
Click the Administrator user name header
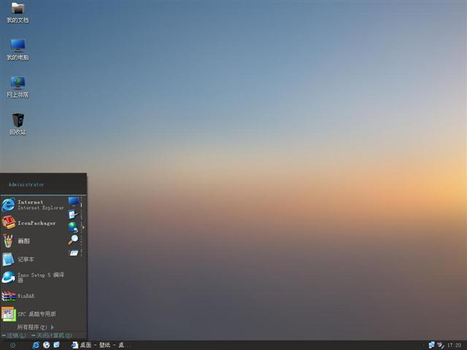click(26, 184)
